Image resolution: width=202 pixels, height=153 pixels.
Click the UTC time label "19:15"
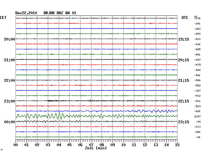tap(184, 39)
